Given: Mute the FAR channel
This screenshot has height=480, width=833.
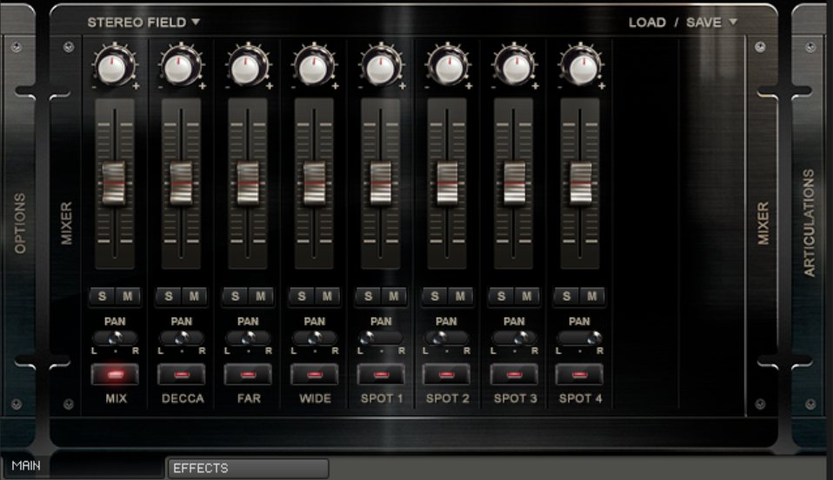Looking at the screenshot, I should click(260, 297).
